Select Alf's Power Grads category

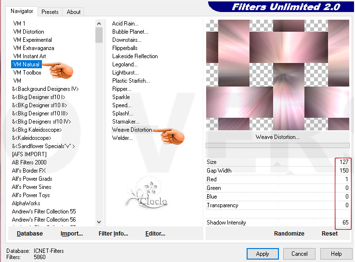(32, 179)
